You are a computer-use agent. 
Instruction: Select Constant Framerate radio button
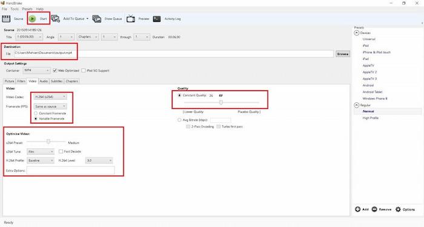[36, 113]
